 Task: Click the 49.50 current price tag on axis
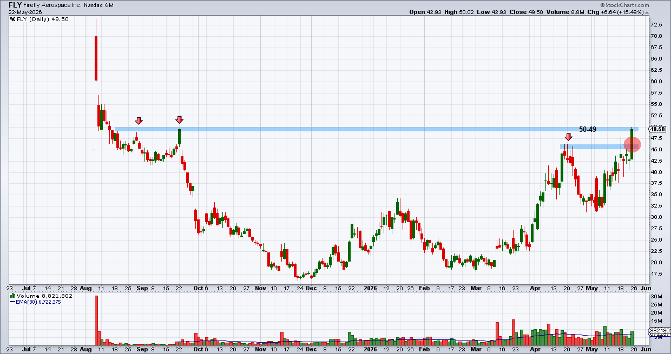pyautogui.click(x=656, y=129)
